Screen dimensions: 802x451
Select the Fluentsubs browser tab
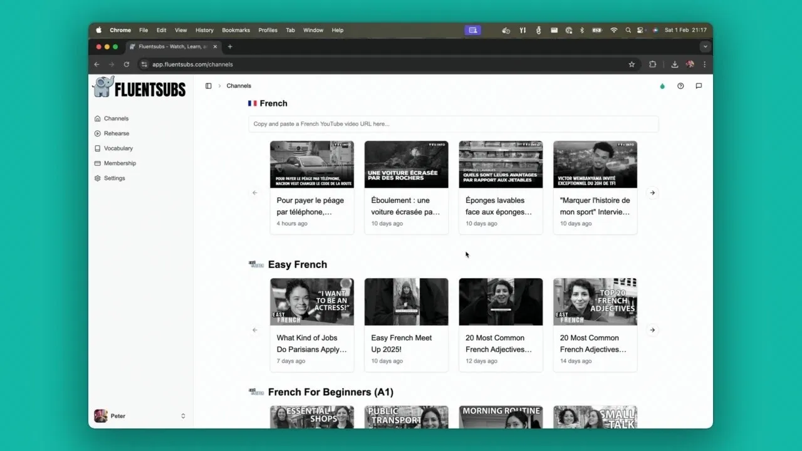pyautogui.click(x=174, y=46)
